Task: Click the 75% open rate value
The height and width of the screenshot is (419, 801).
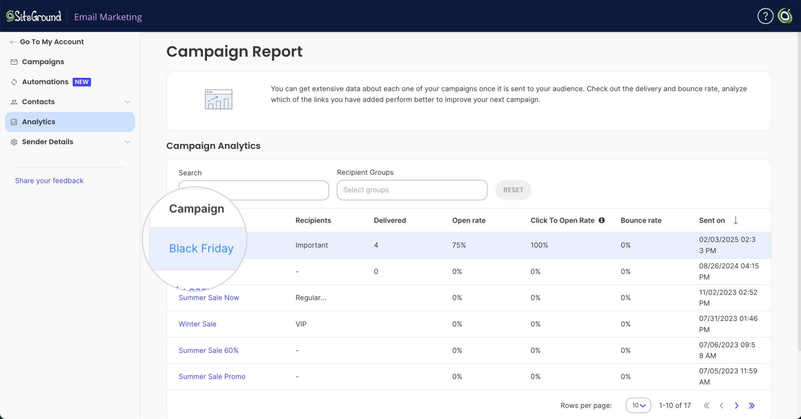Action: (459, 245)
